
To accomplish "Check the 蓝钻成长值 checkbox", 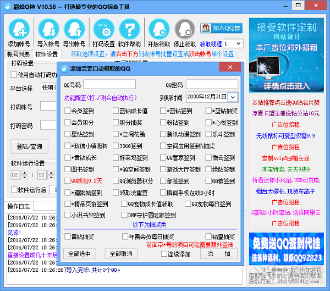I will [116, 111].
